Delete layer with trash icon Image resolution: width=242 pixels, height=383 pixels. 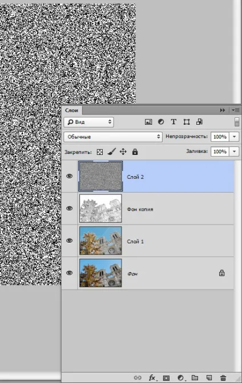223,378
